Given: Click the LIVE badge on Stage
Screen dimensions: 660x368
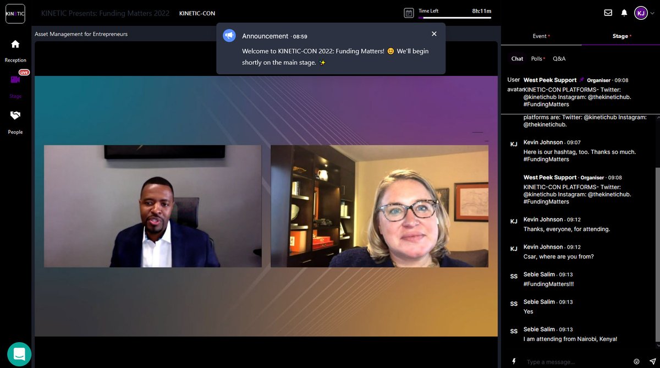Looking at the screenshot, I should (24, 73).
